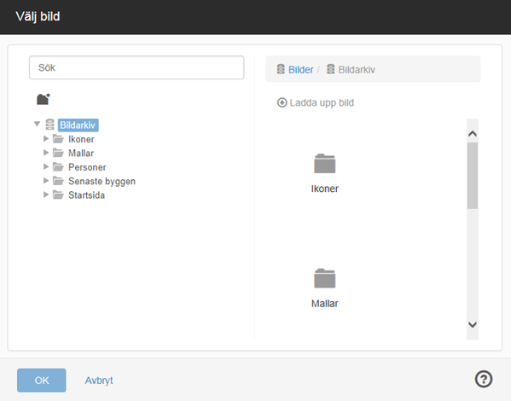This screenshot has width=511, height=401.
Task: Click the Bildarkiv archive icon in the tree
Action: [x=49, y=125]
